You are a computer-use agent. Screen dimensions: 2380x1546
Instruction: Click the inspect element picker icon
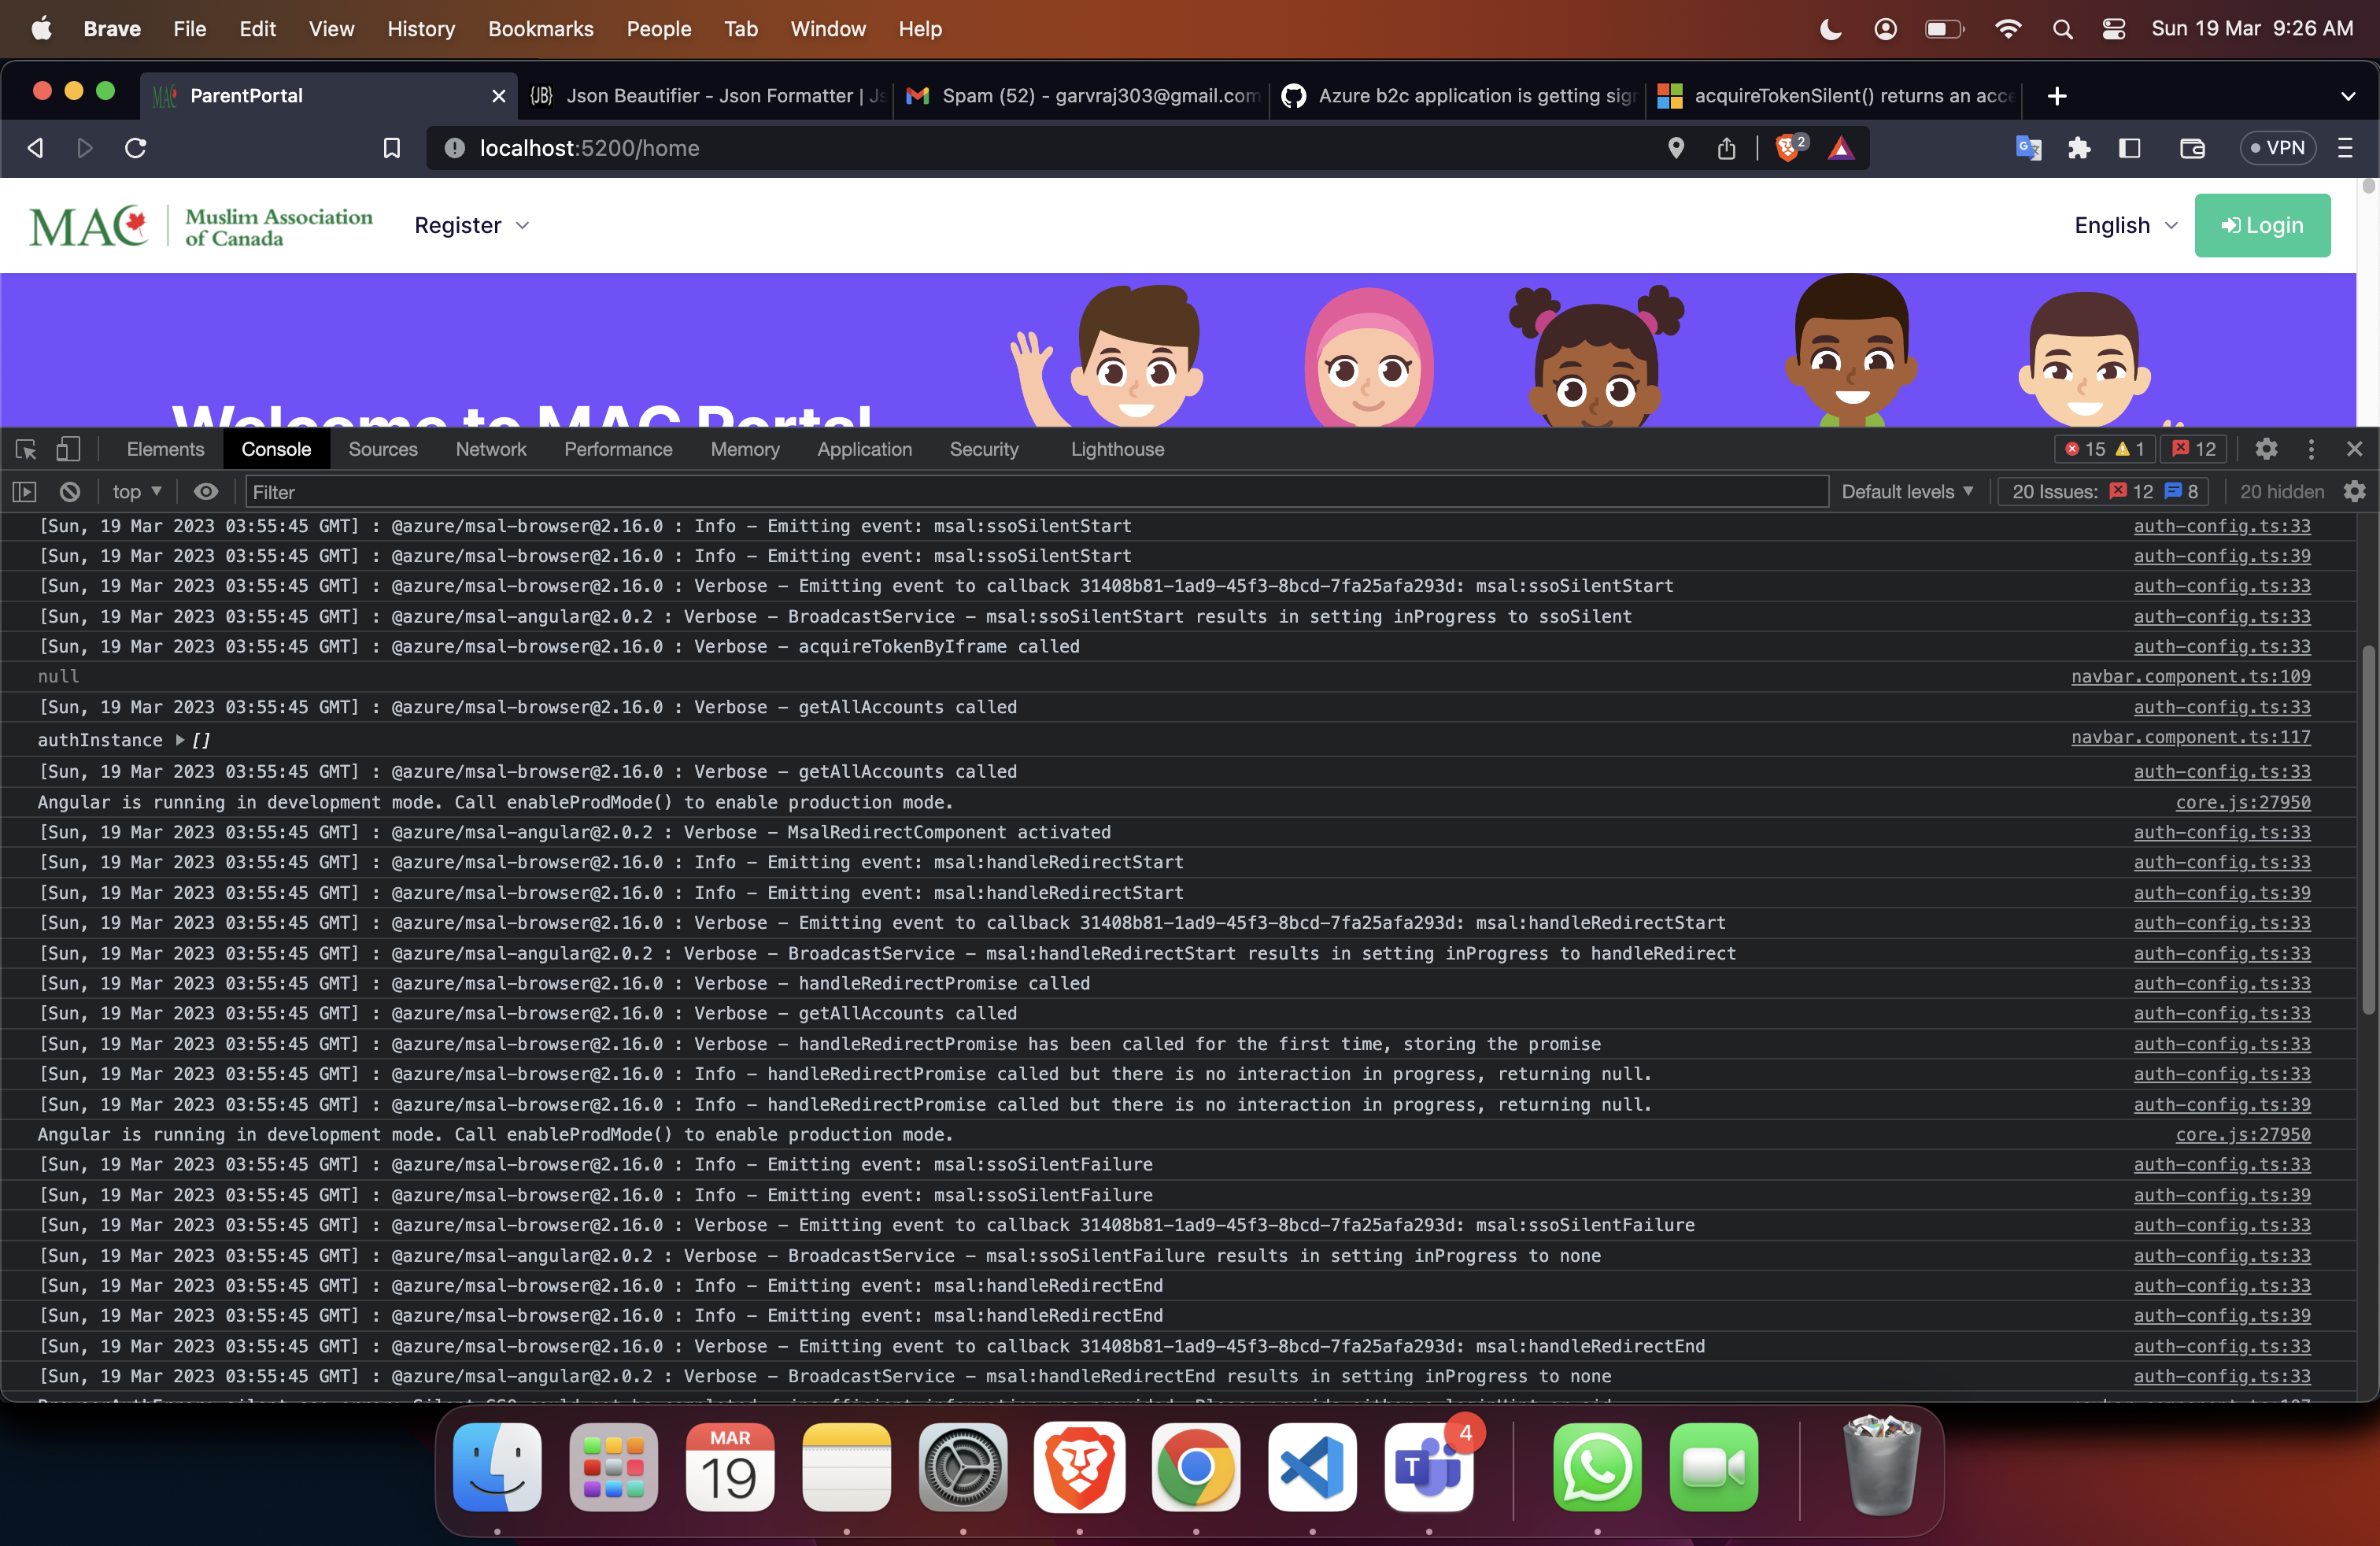pyautogui.click(x=26, y=449)
